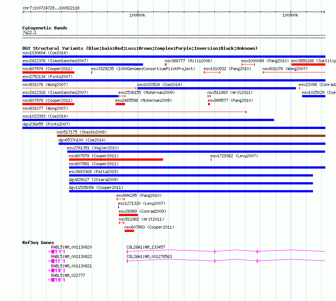
Task: Click the 100900k ruler tick label
Action: click(290, 15)
